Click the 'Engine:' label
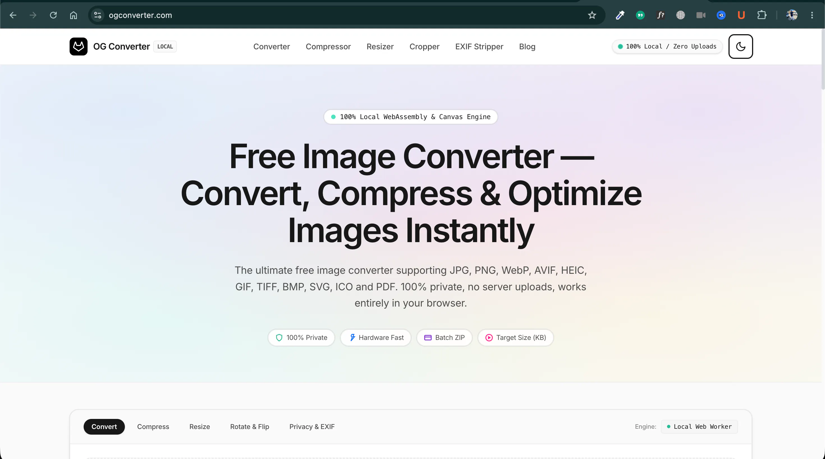The width and height of the screenshot is (825, 459). click(645, 426)
